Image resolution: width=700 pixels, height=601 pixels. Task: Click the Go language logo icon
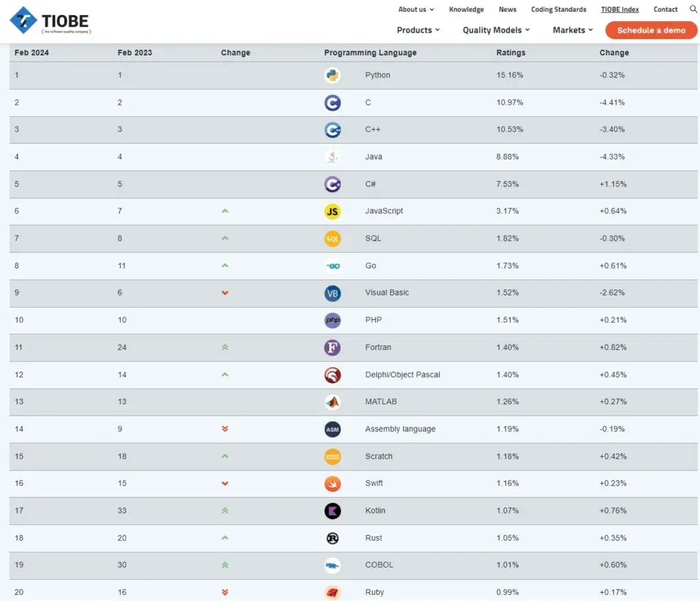[332, 266]
